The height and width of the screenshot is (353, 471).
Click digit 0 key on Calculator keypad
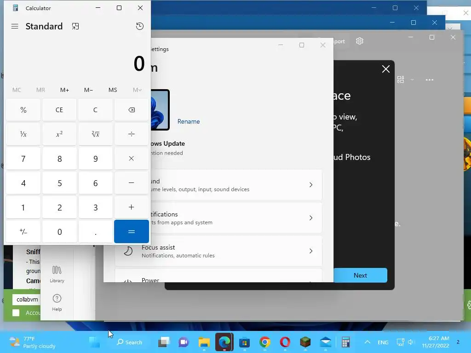(x=59, y=232)
